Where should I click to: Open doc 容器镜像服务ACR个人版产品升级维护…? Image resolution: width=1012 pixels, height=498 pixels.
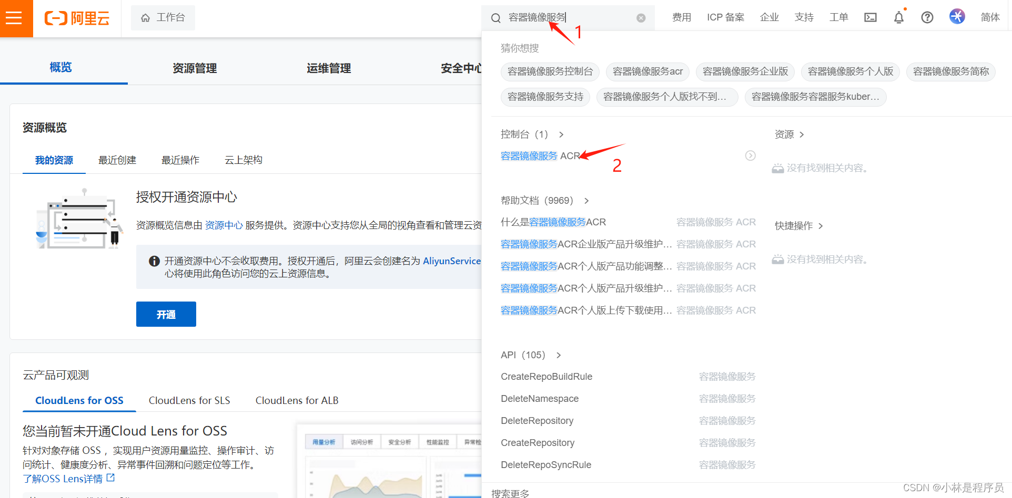[586, 288]
